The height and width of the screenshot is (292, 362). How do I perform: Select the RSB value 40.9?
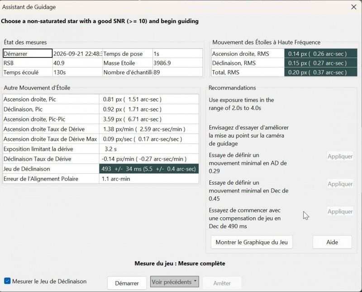click(77, 63)
